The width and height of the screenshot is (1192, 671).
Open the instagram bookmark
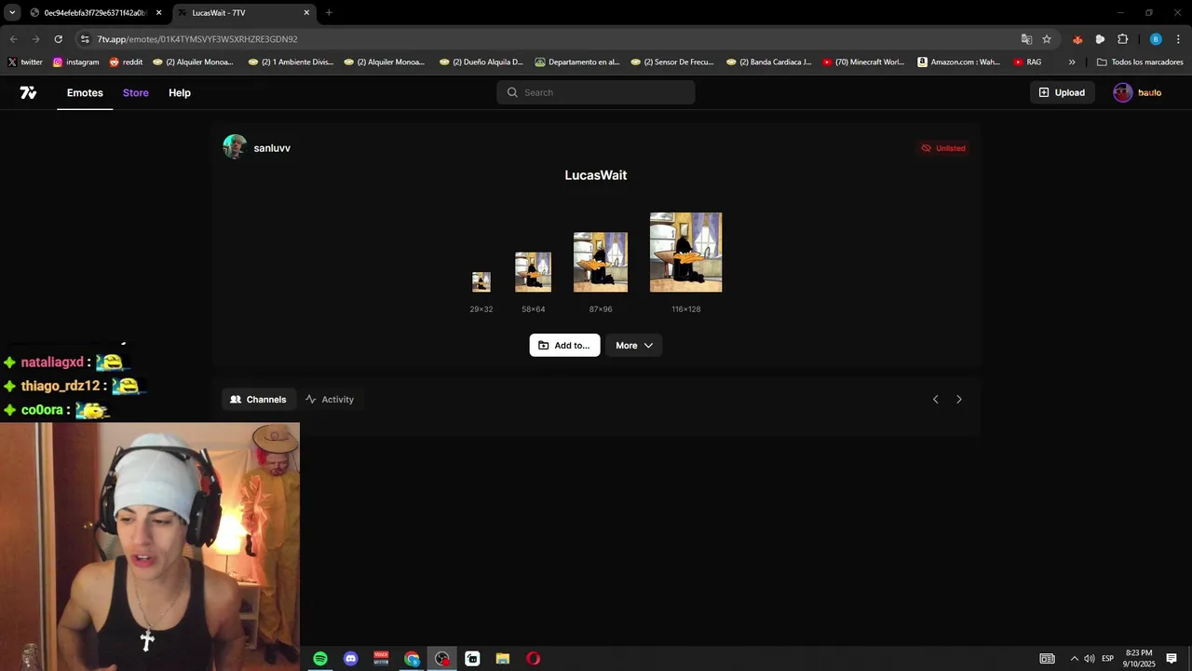click(75, 62)
